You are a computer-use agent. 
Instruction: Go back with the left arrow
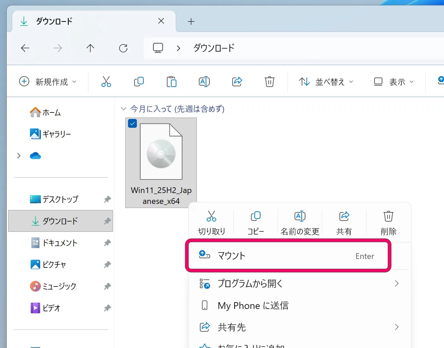click(x=25, y=48)
